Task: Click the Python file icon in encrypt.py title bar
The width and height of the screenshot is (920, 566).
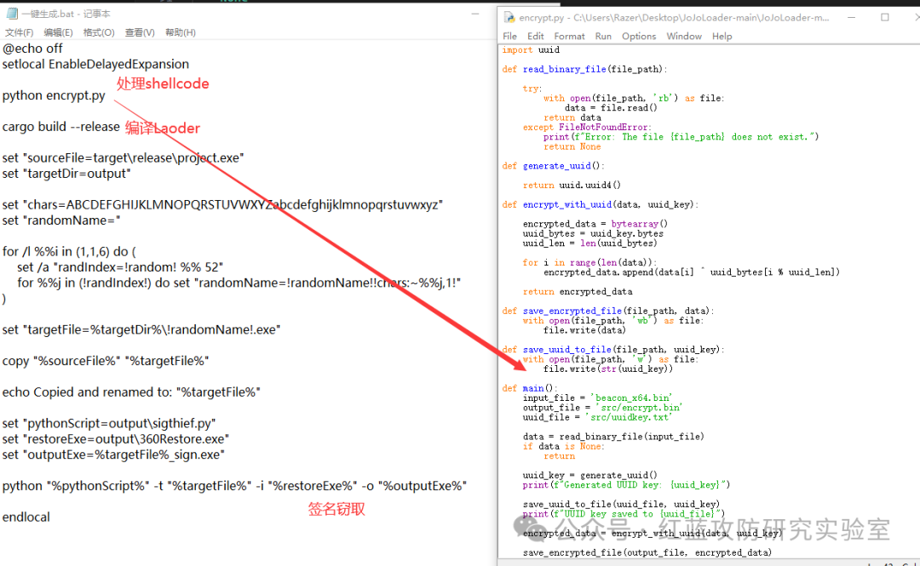Action: pos(509,18)
